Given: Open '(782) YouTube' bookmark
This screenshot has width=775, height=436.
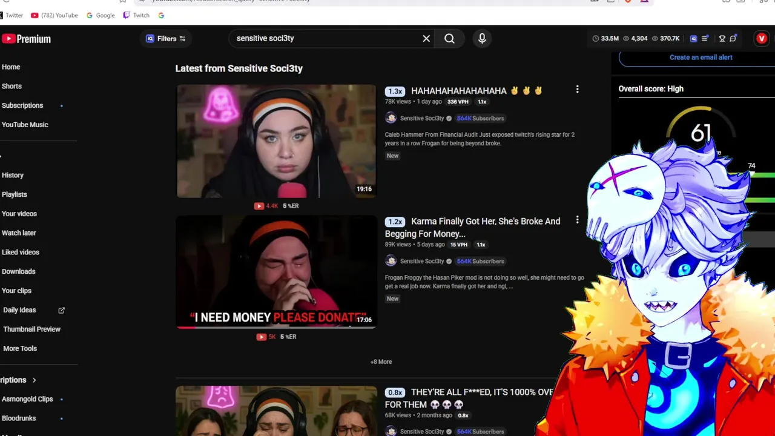Looking at the screenshot, I should (x=54, y=16).
